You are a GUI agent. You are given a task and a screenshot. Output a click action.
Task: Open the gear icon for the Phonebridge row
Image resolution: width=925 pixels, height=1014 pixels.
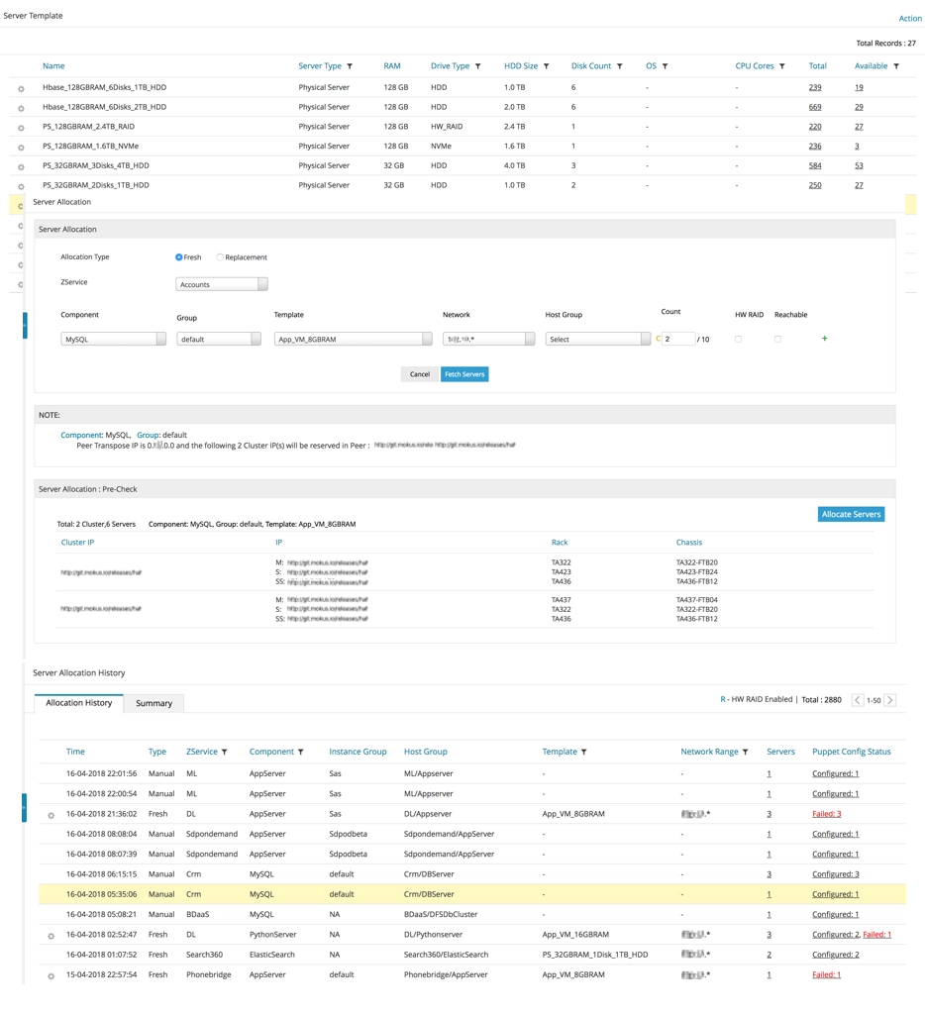coord(51,976)
